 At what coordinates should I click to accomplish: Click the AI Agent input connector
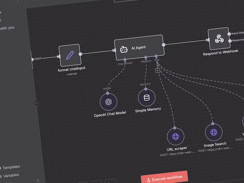(114, 50)
